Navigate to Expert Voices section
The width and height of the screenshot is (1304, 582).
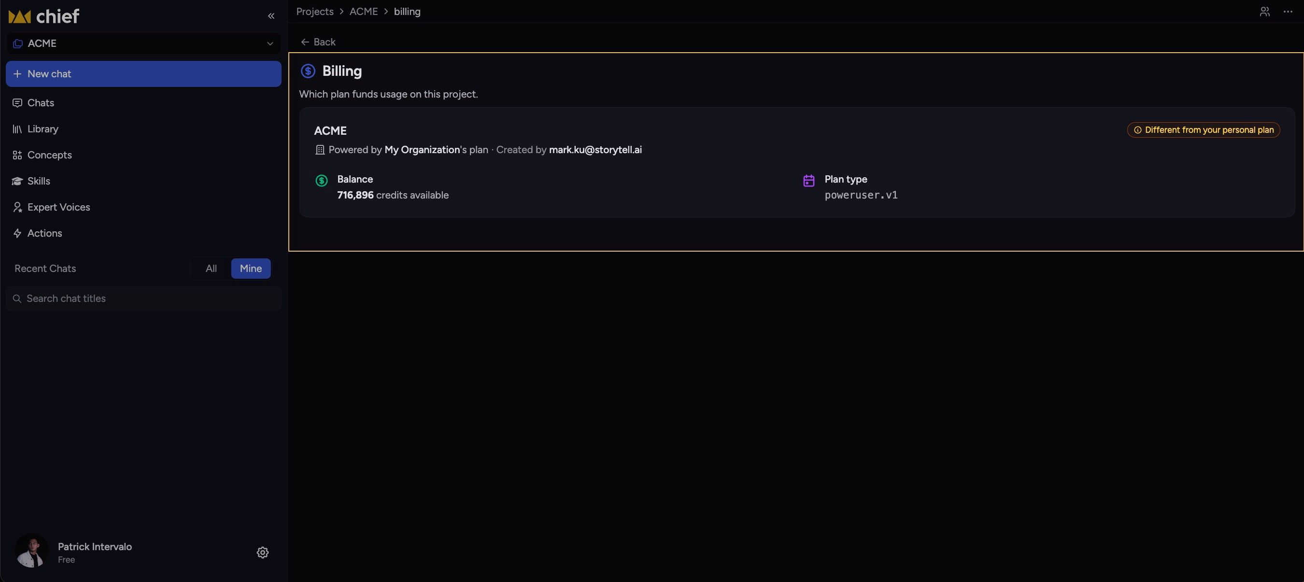(59, 207)
